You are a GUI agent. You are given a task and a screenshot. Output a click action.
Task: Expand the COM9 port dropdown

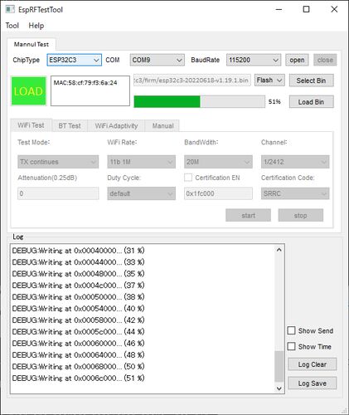click(157, 60)
